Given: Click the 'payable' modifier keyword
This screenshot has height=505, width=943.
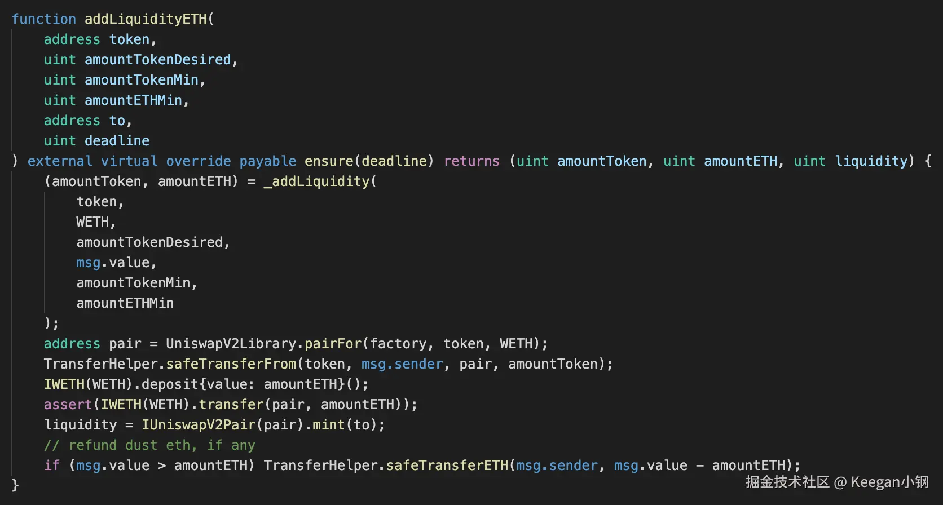Looking at the screenshot, I should click(268, 161).
